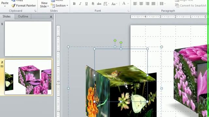Open the Change Case Aa menu
209x117 pixels.
(x=114, y=4)
